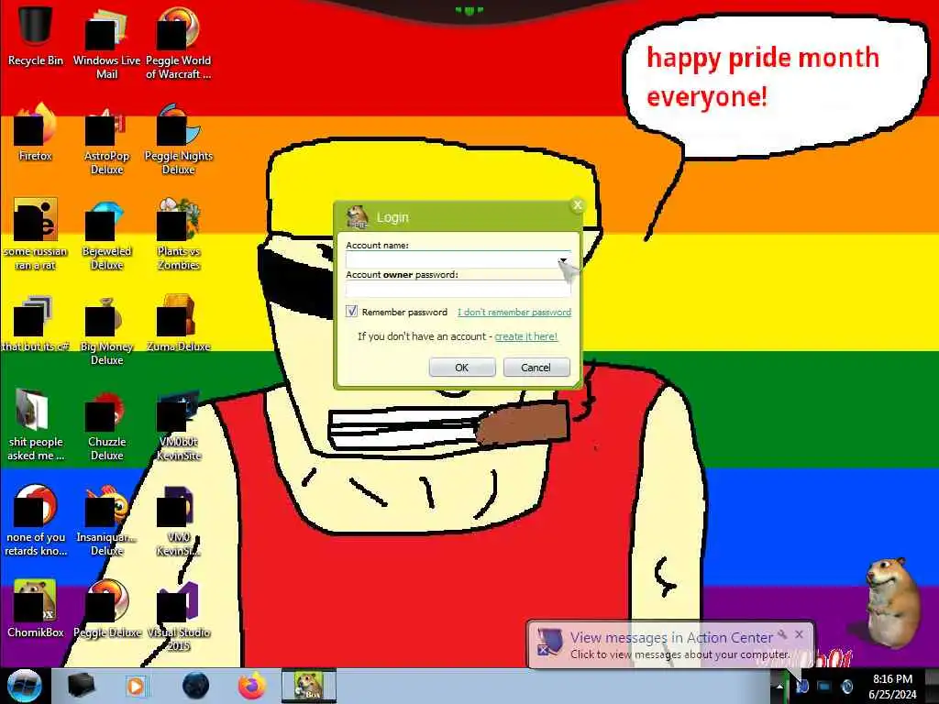Click the Action Center flag tray icon
939x704 pixels.
[801, 686]
